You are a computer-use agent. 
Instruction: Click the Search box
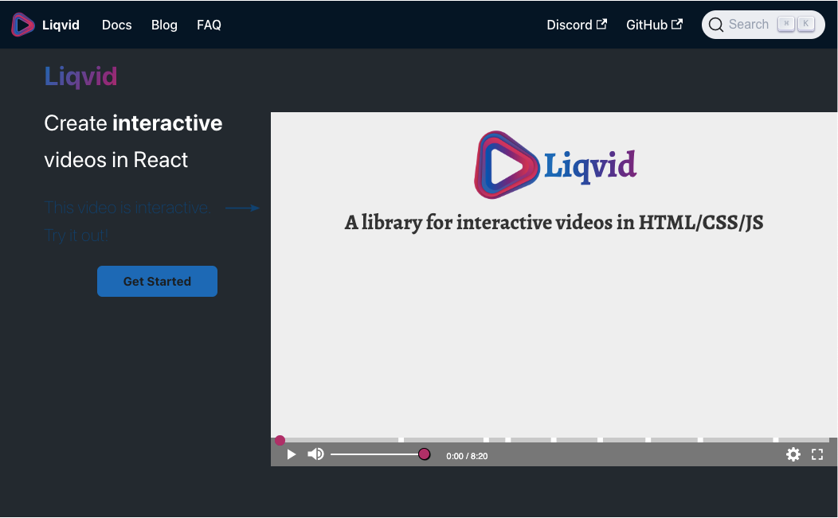point(763,25)
